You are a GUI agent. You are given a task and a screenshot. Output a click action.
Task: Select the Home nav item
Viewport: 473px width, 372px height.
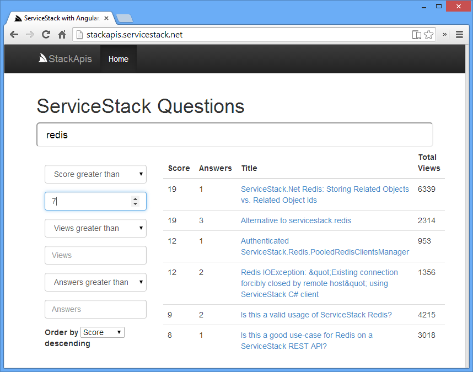pyautogui.click(x=118, y=59)
